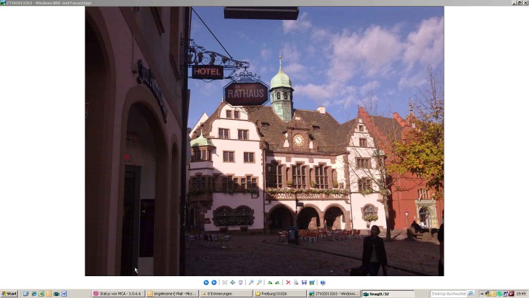Rotate the image clockwise
Viewport: 529px width, 298px height.
(x=270, y=282)
